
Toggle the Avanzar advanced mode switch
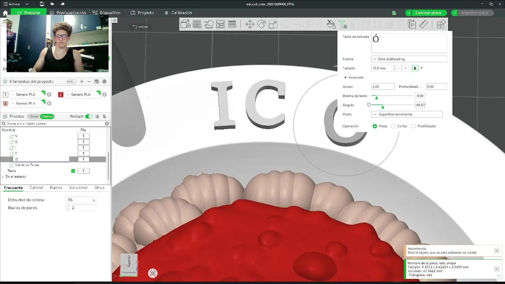pos(89,116)
